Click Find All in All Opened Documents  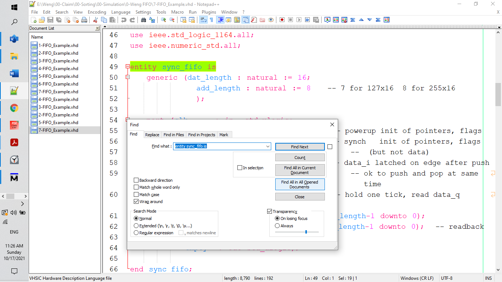[x=300, y=184]
